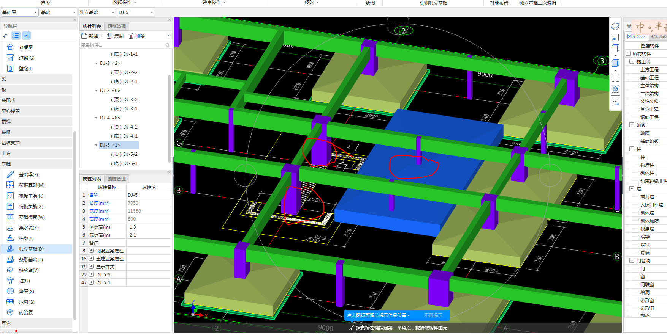Select the 壁龛(I) niche icon
Screen dimensions: 667x334
coord(10,69)
